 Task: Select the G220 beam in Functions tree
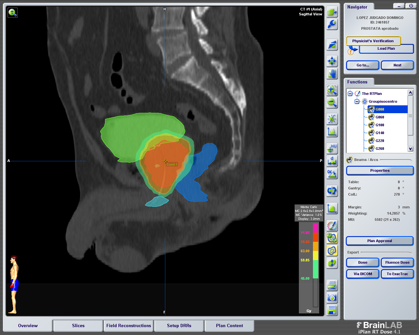380,140
